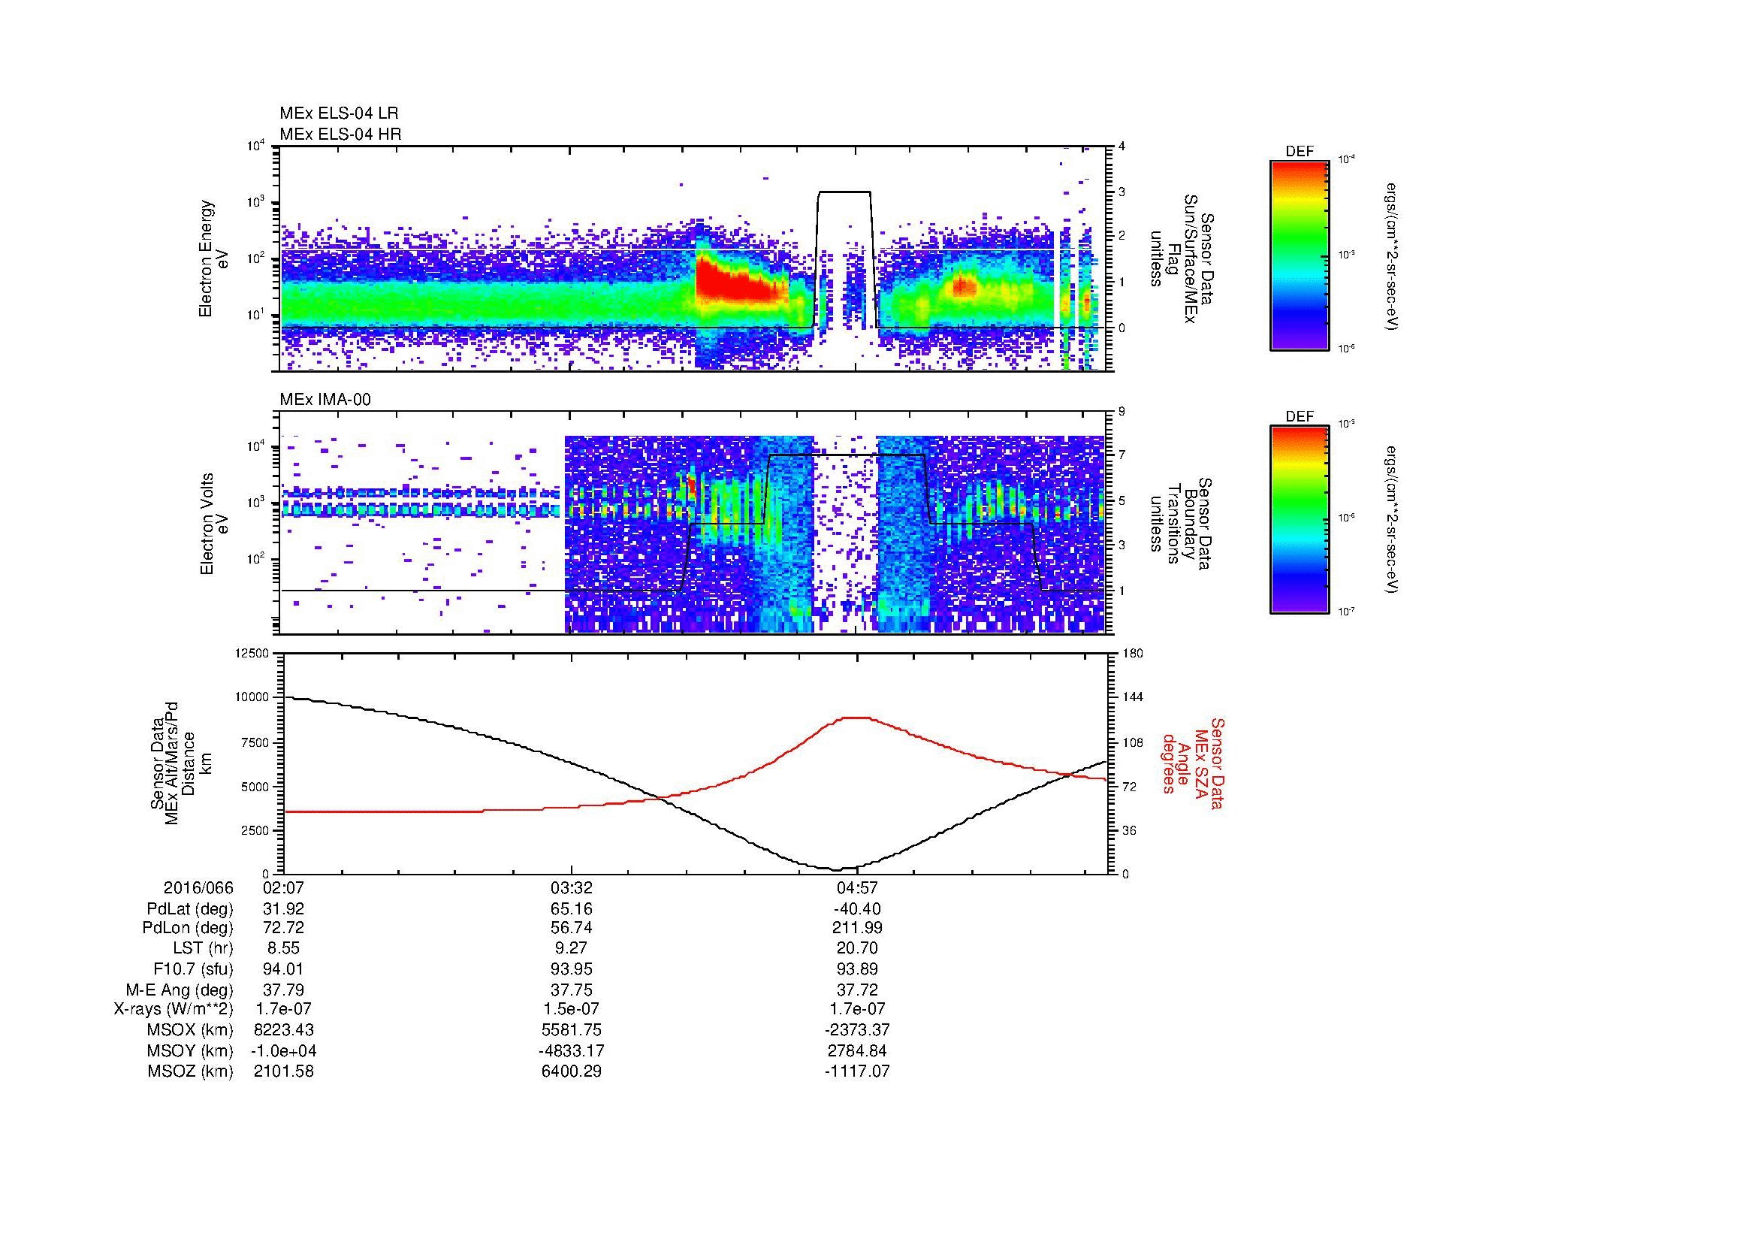Click the MSOX value 5581.75
This screenshot has width=1757, height=1242.
point(571,1030)
